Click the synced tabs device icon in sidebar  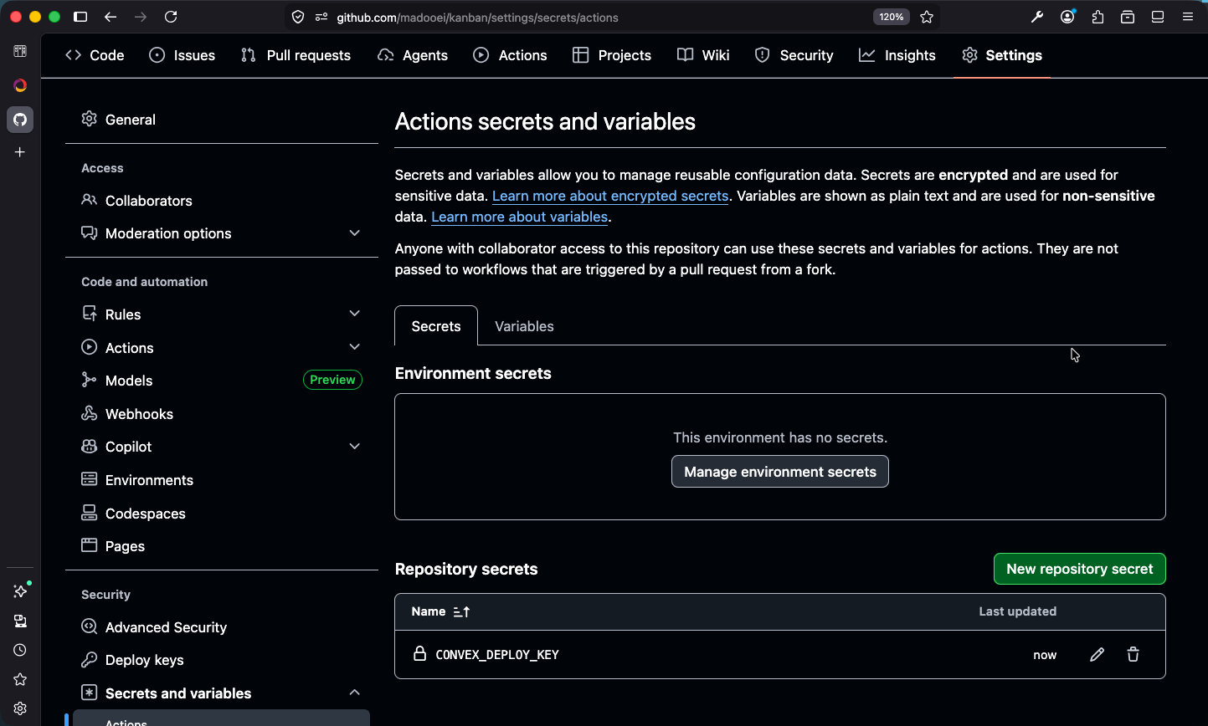click(x=20, y=621)
